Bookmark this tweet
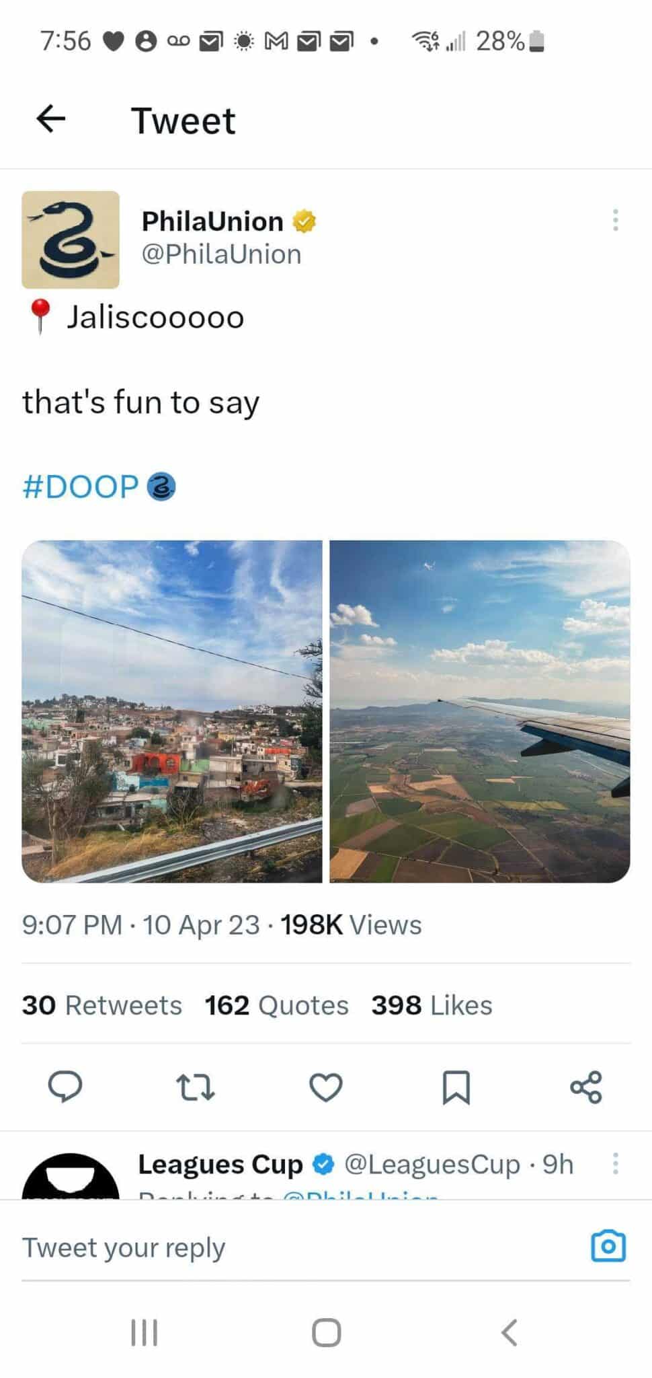Image resolution: width=652 pixels, height=1378 pixels. coord(456,1087)
